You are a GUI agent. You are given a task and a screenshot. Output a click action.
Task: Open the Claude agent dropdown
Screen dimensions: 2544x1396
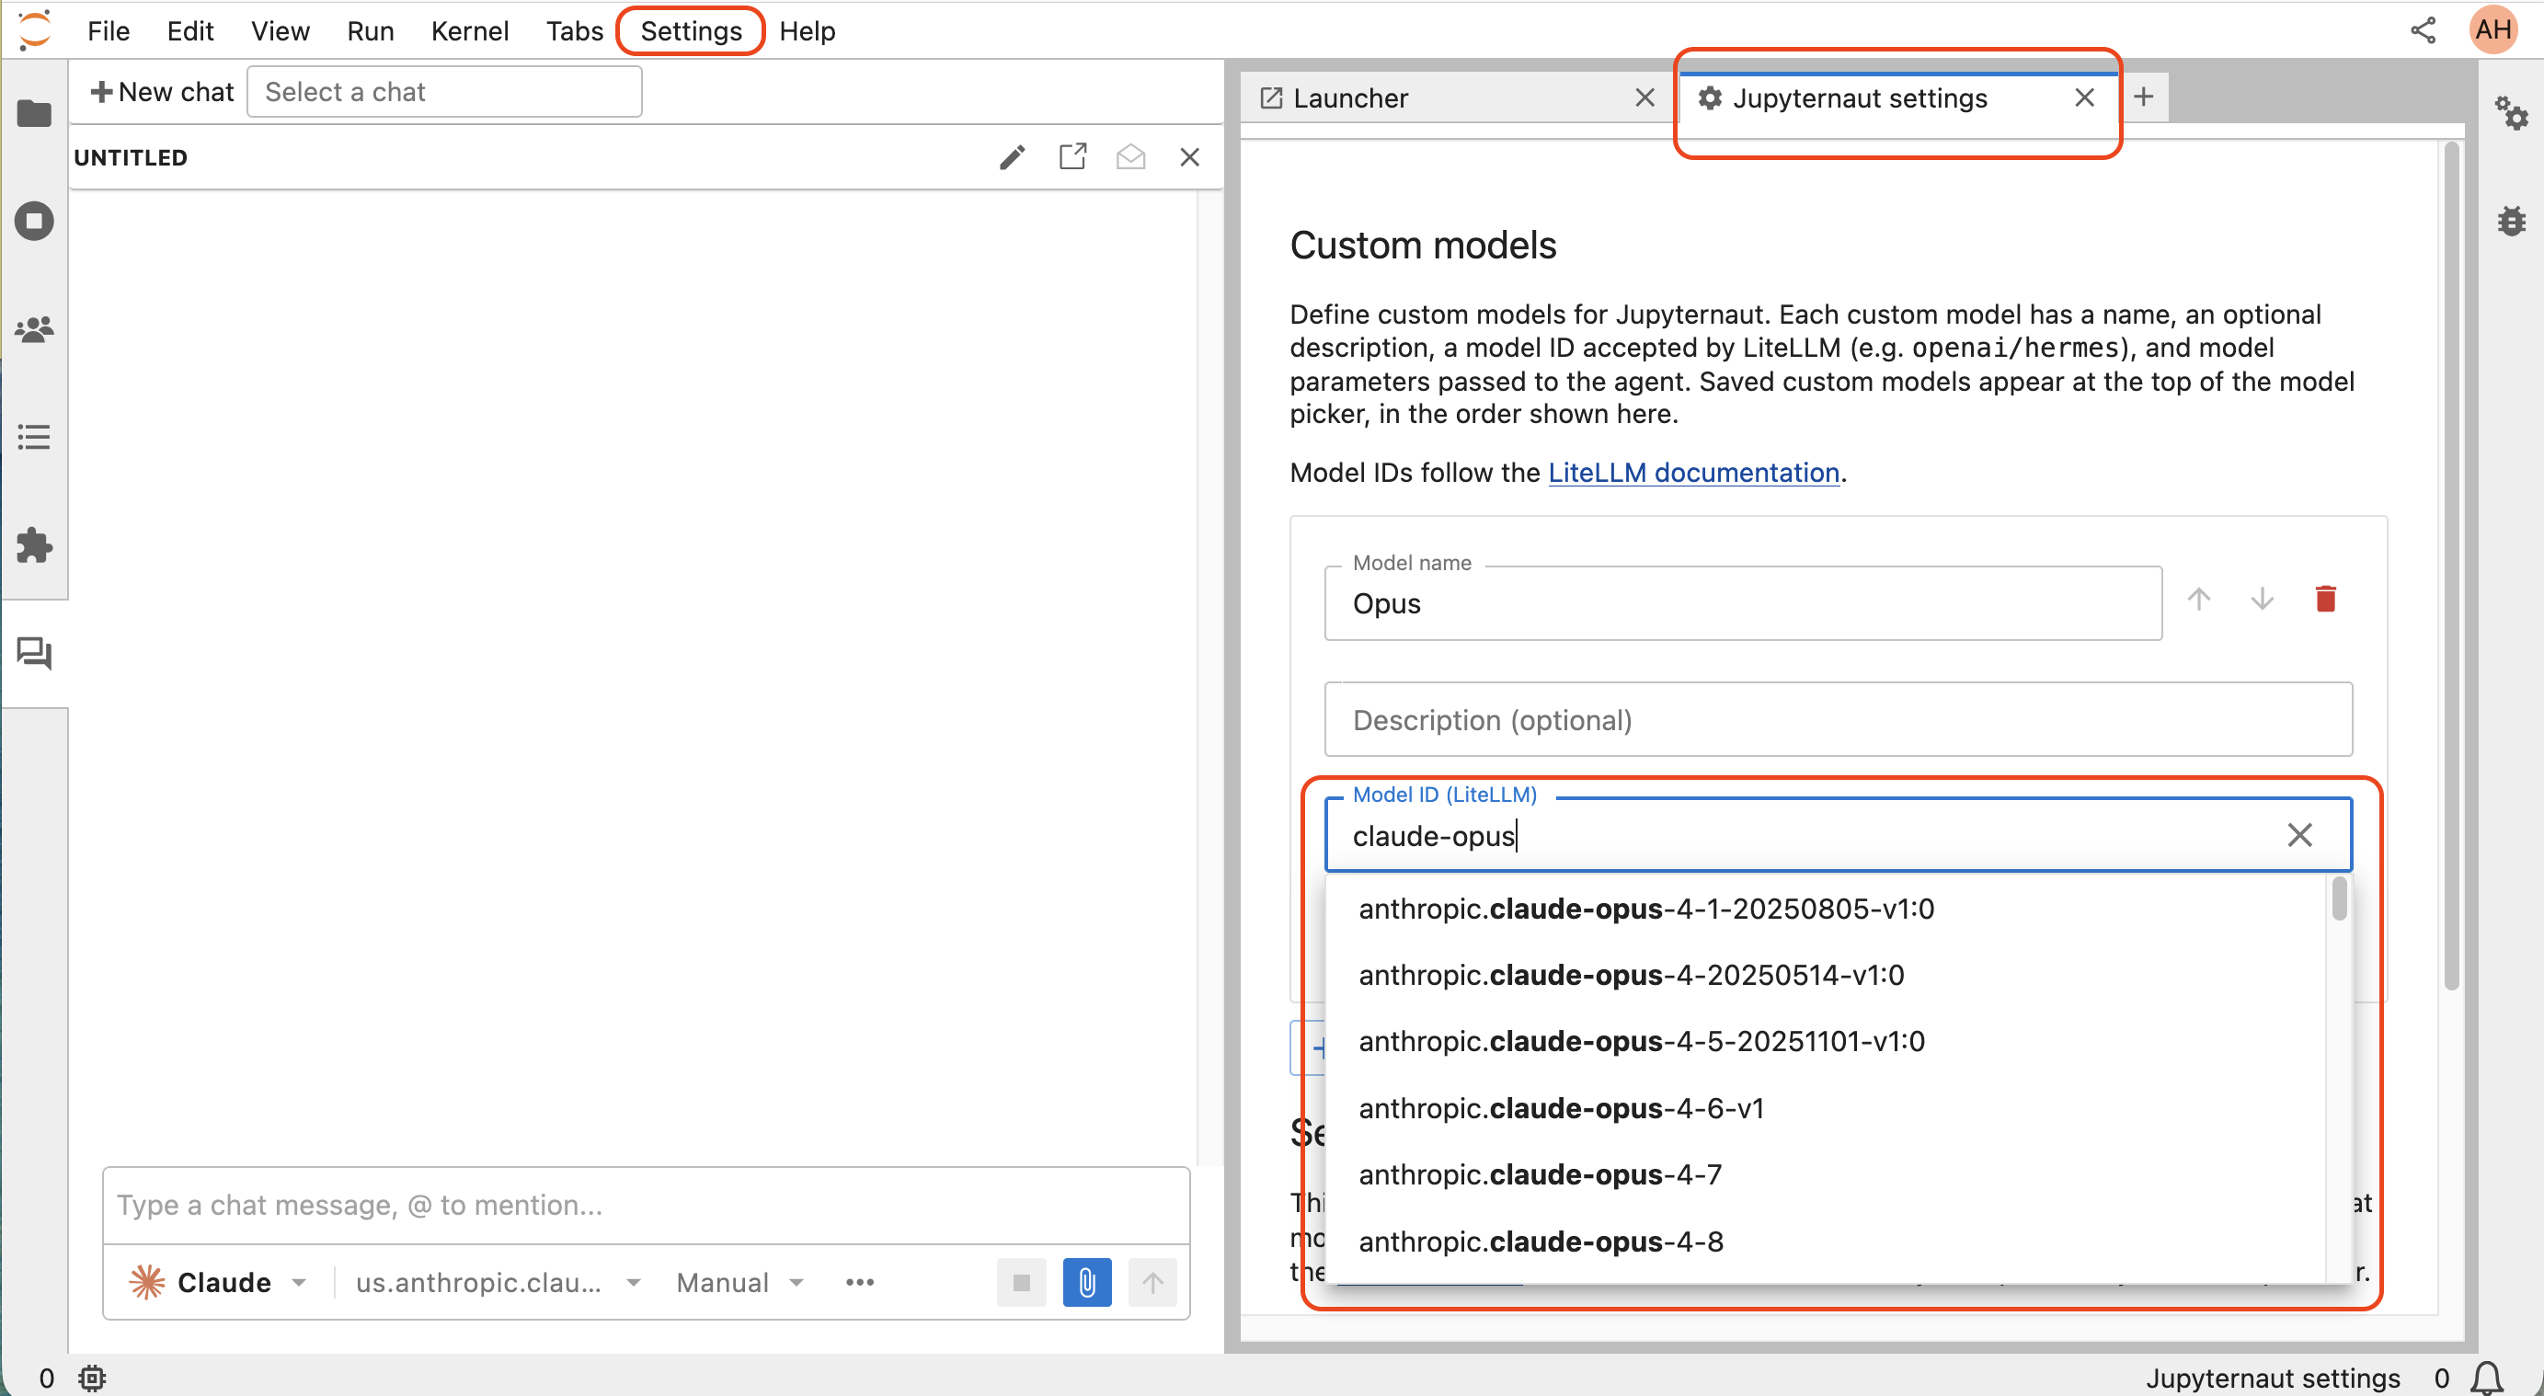point(218,1283)
